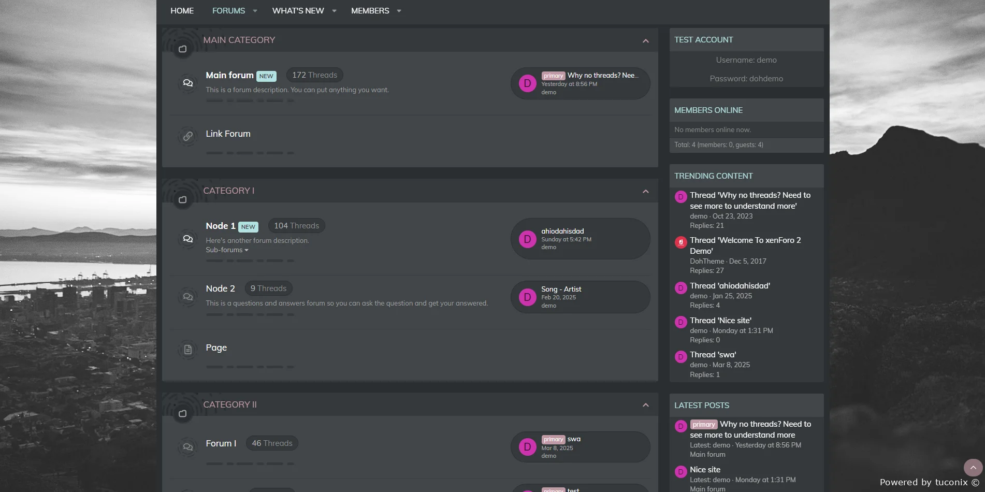Click the Node 2 forum chat icon
This screenshot has width=985, height=492.
tap(188, 297)
